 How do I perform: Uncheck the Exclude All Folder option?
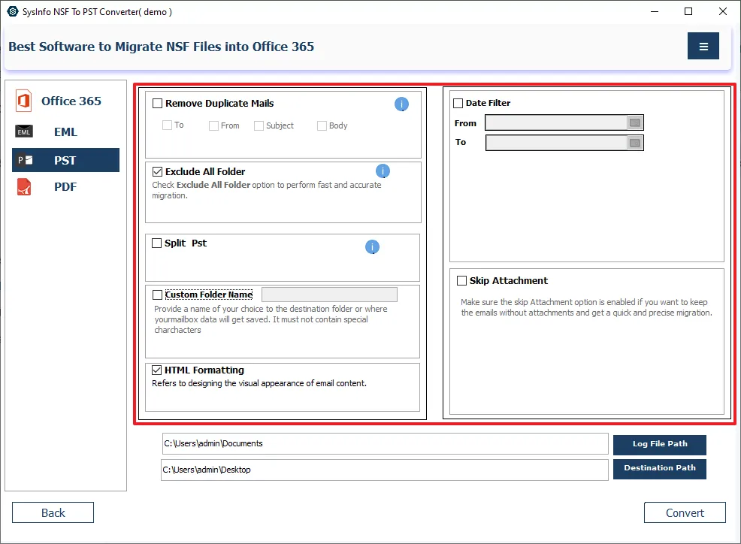point(158,172)
